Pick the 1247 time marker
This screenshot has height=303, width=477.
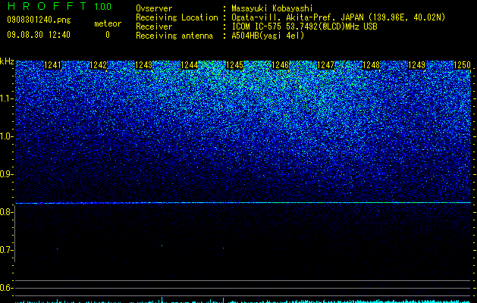click(326, 65)
